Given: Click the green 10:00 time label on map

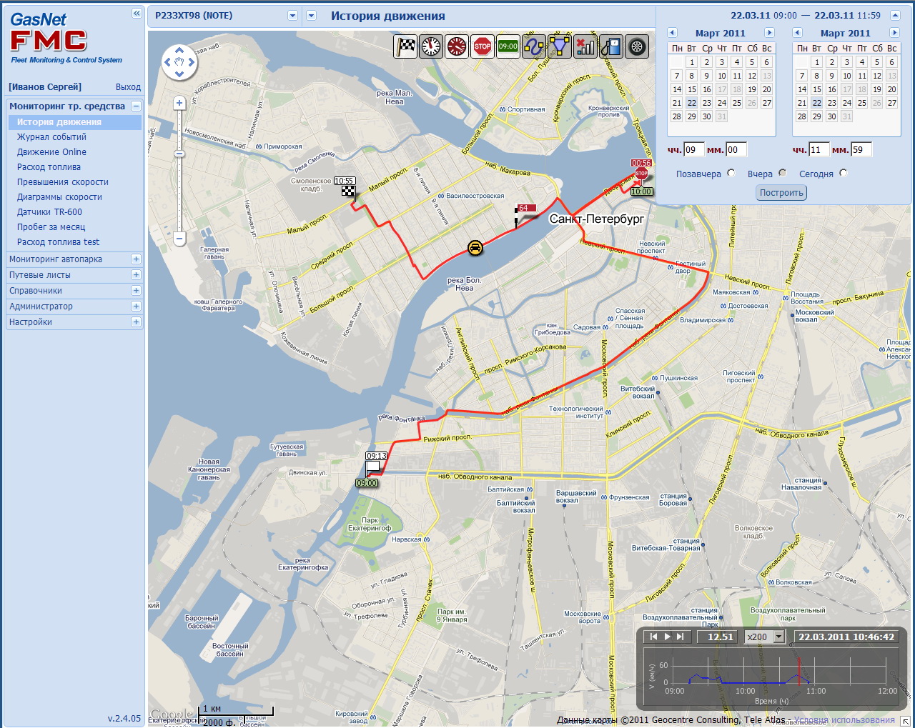Looking at the screenshot, I should pyautogui.click(x=641, y=191).
